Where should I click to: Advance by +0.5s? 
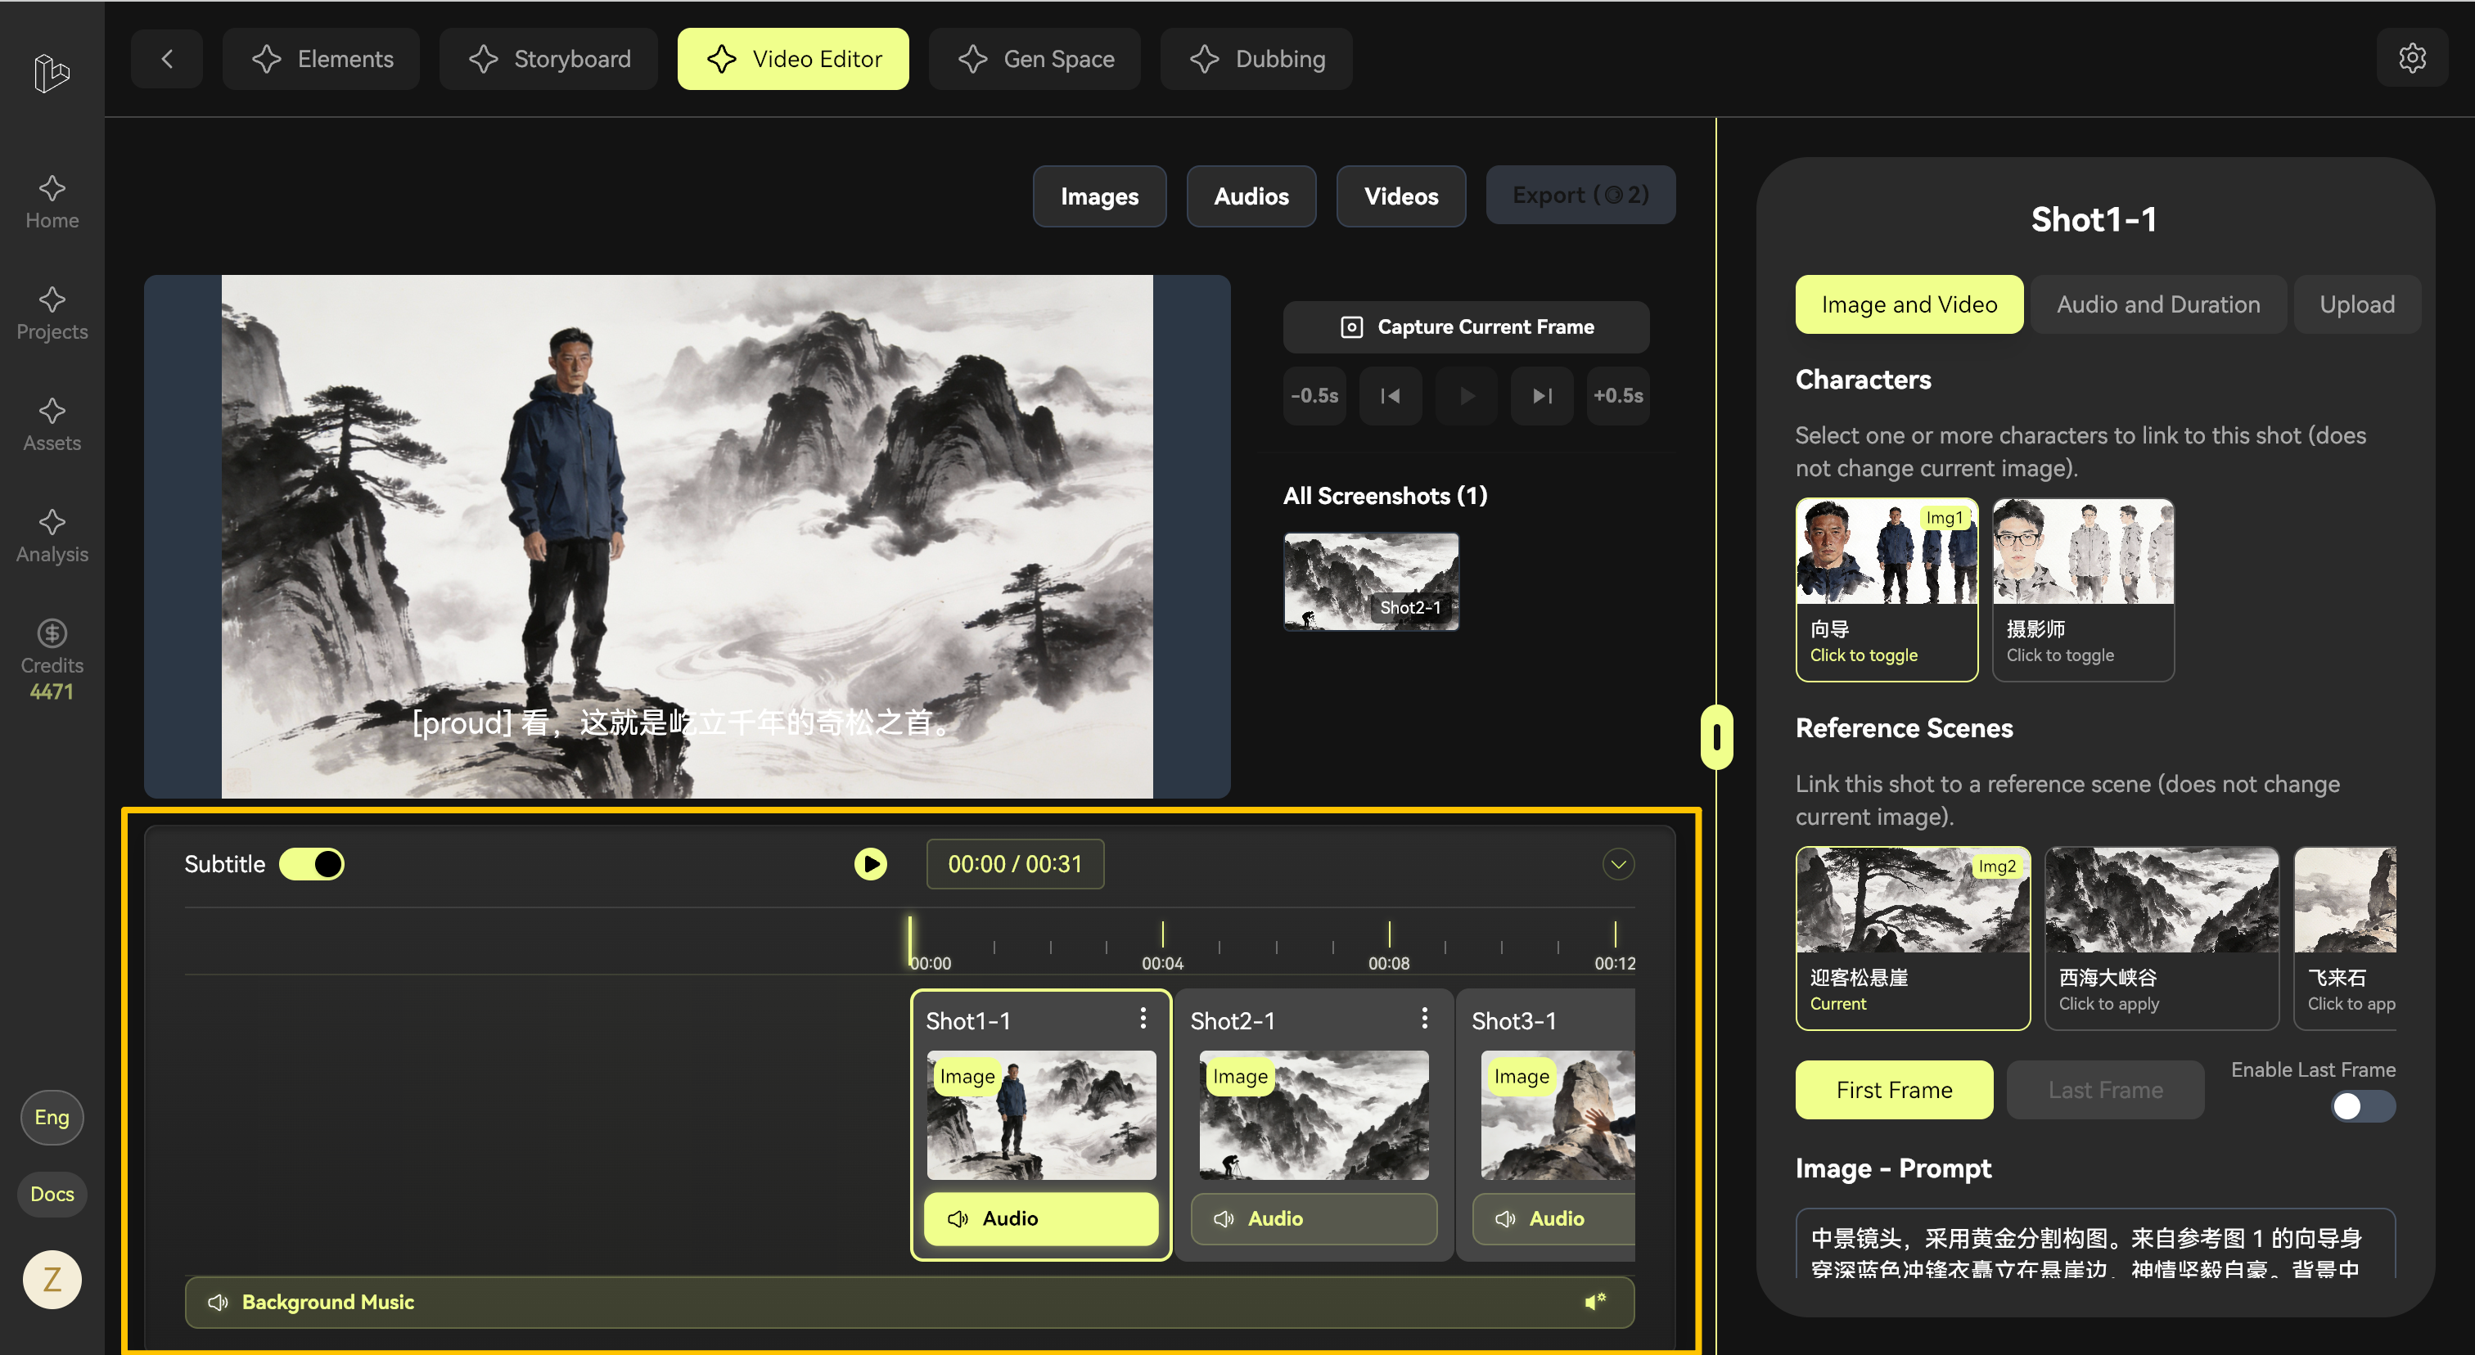1618,396
